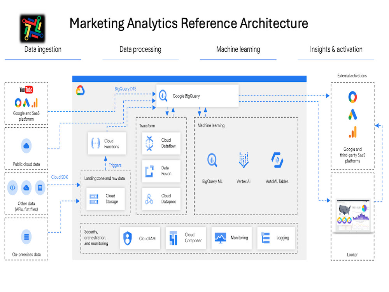Click the Google Marketing Platform ring icon in External activations
The height and width of the screenshot is (292, 389).
pos(352,97)
